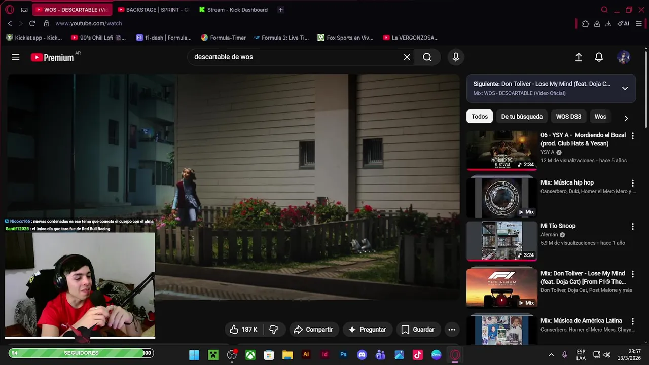The height and width of the screenshot is (365, 649).
Task: Dislike the video
Action: [x=274, y=330]
